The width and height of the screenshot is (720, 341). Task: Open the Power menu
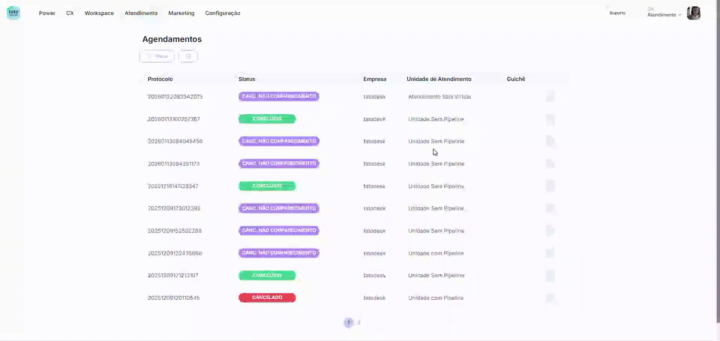click(47, 13)
